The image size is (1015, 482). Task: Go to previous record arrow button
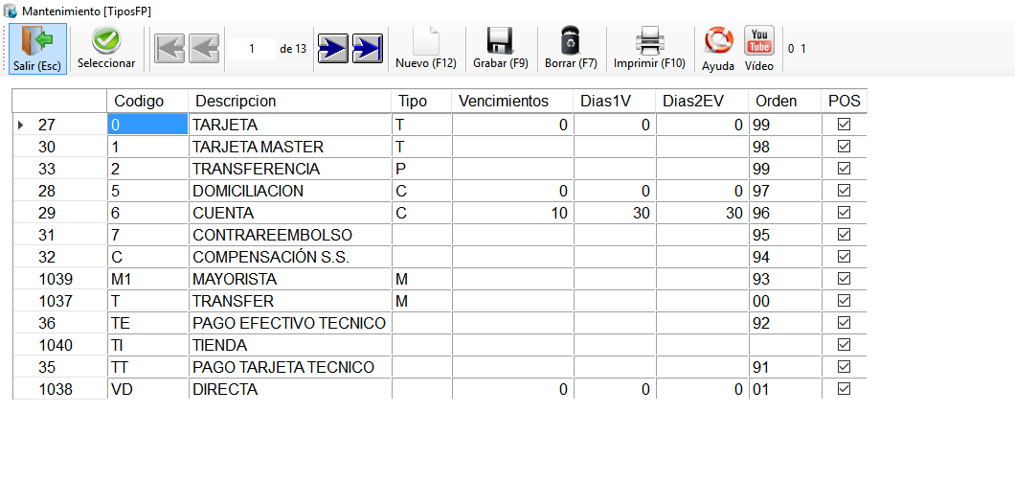205,49
